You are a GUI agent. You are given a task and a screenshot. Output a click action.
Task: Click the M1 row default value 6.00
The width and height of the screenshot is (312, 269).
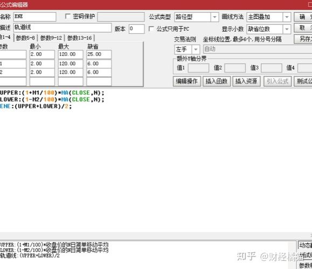coord(99,64)
